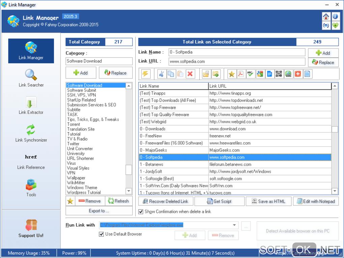This screenshot has width=344, height=258.
Task: Click the Category text field
Action: tap(99, 61)
